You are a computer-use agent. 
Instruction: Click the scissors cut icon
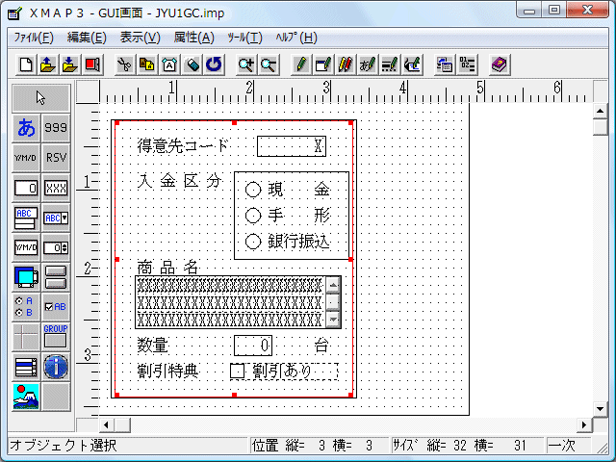[124, 64]
